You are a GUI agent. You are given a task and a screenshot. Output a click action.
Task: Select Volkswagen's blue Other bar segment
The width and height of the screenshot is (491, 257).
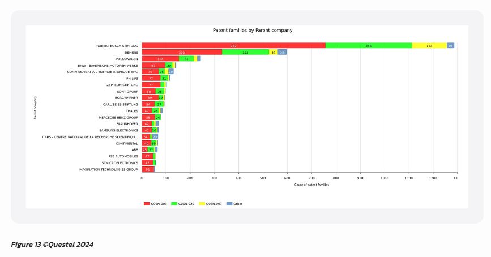click(x=199, y=59)
